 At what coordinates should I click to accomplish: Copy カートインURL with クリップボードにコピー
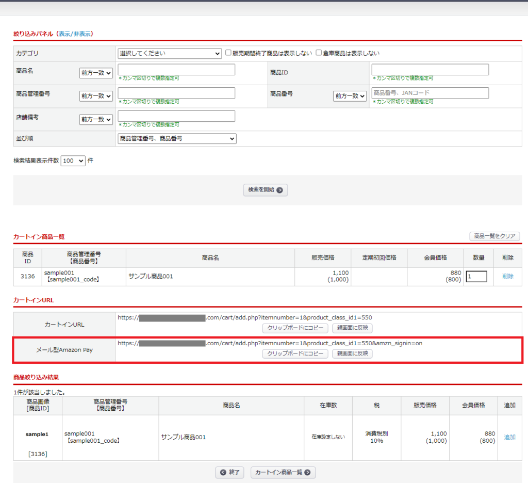click(x=295, y=328)
